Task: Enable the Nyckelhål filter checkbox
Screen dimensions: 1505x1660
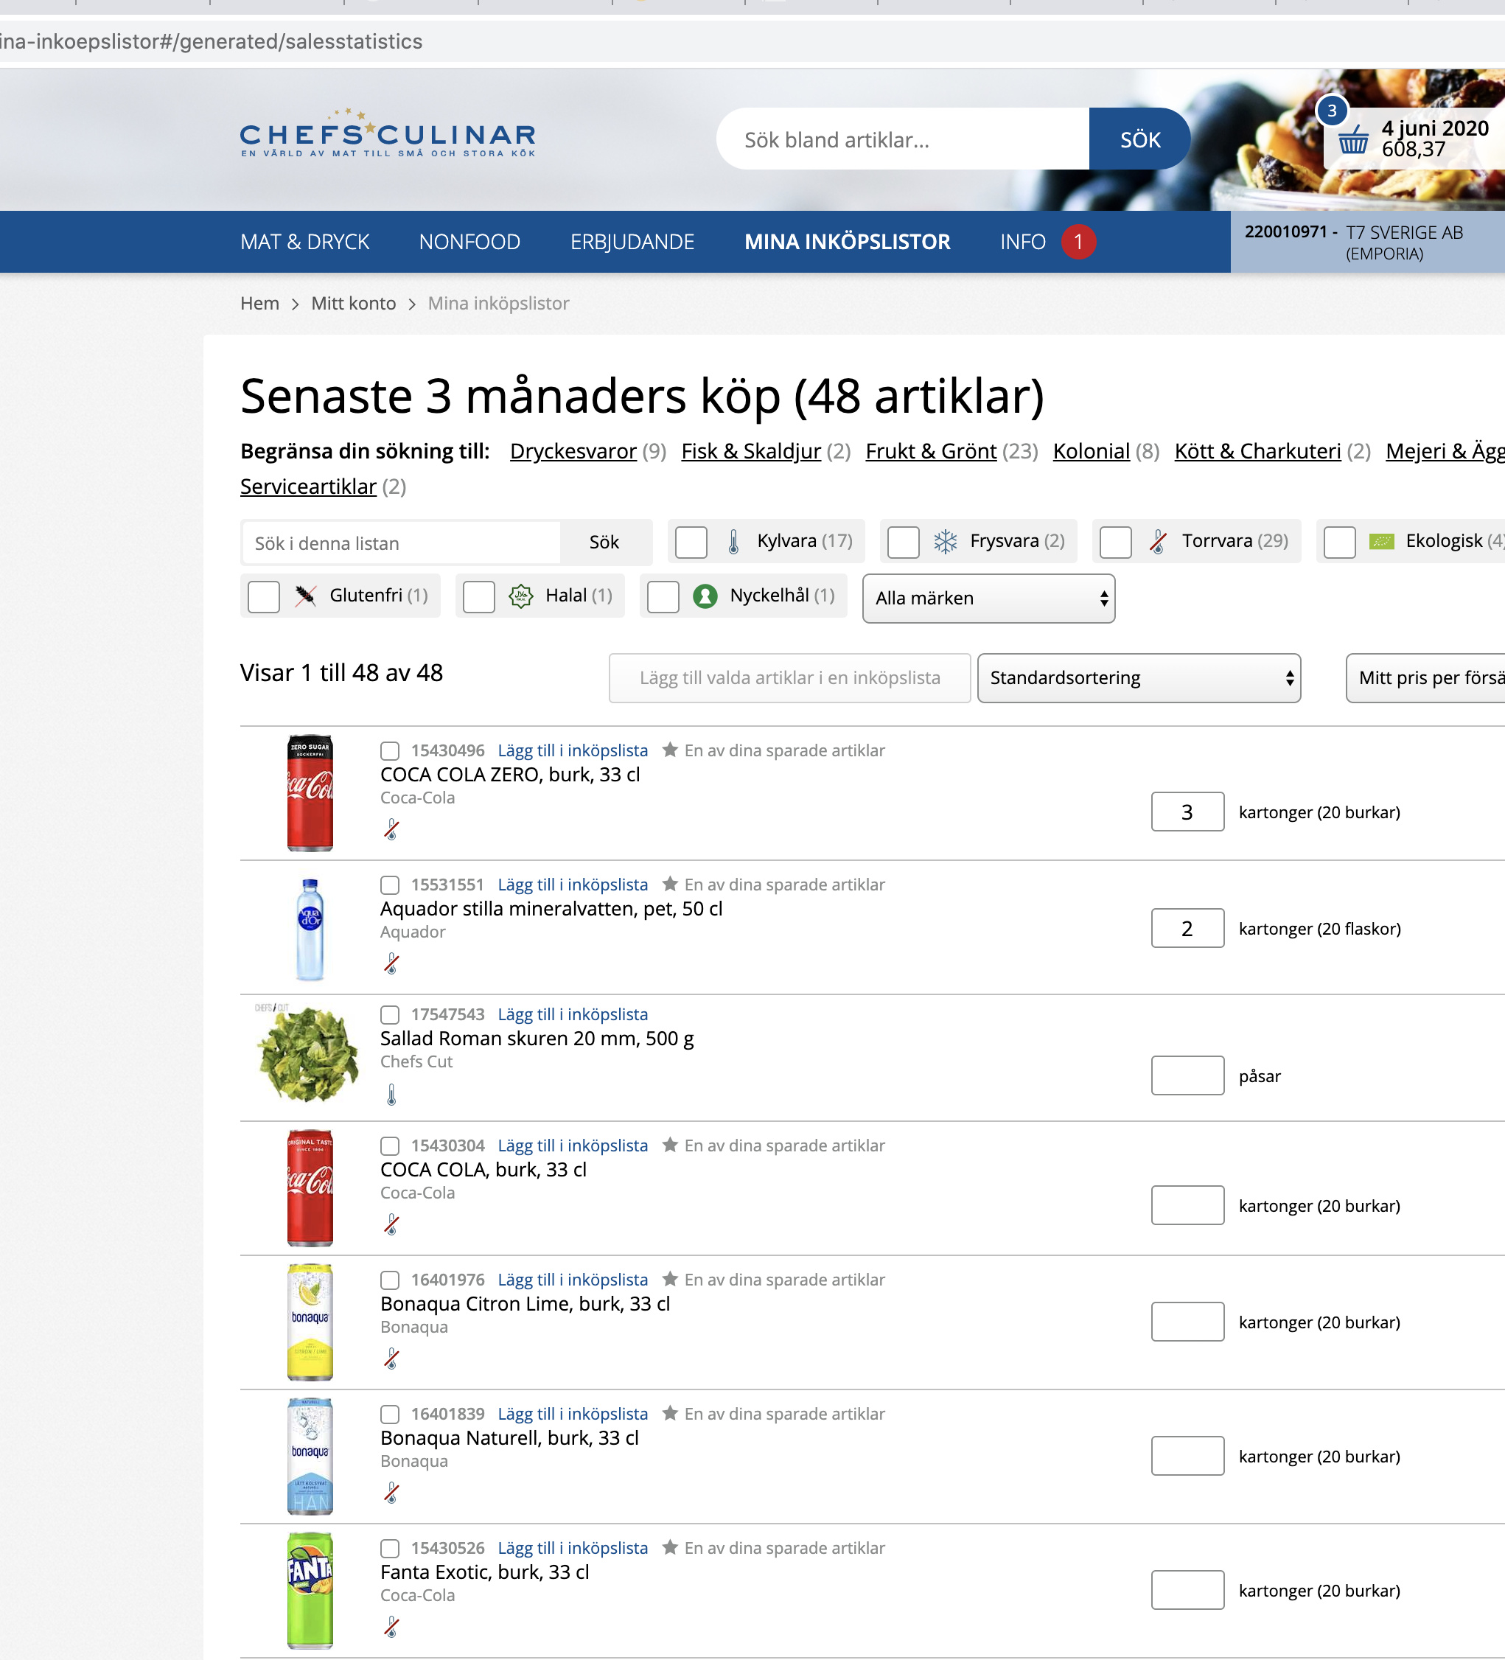Action: pos(663,596)
